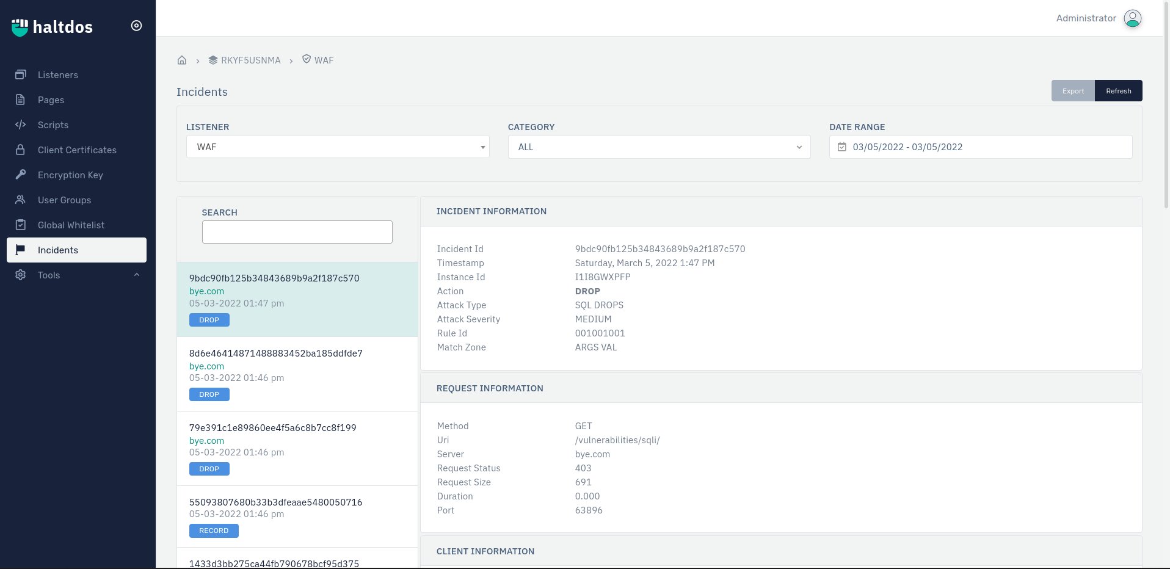Click bye.com link under 79e391c1 incident

(206, 441)
